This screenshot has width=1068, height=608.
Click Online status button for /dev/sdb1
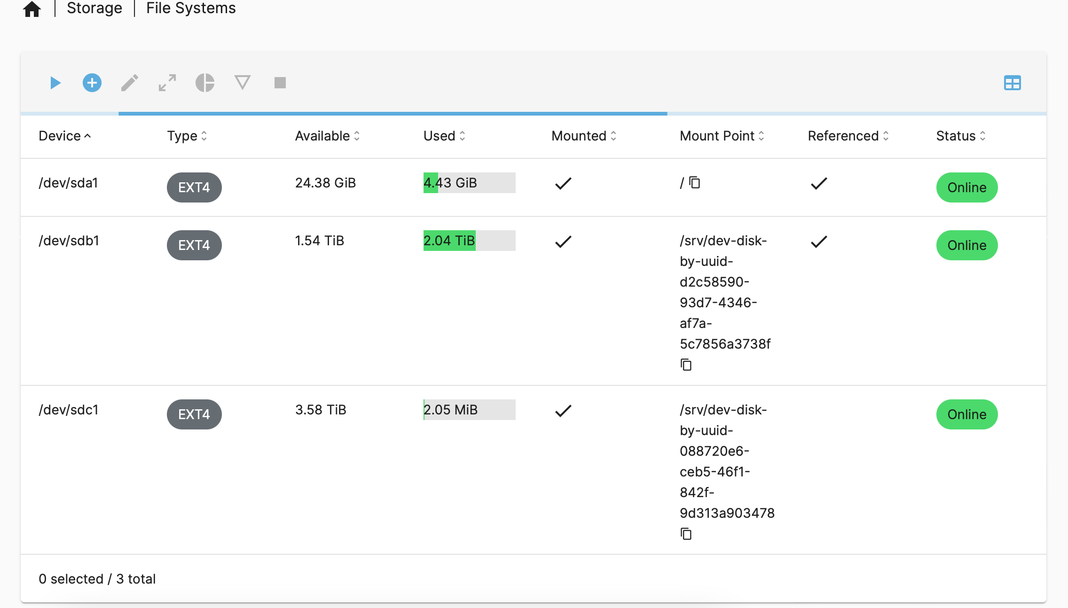pyautogui.click(x=967, y=245)
